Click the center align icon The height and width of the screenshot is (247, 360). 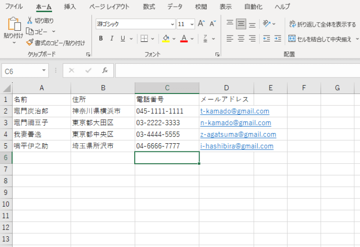(x=241, y=38)
